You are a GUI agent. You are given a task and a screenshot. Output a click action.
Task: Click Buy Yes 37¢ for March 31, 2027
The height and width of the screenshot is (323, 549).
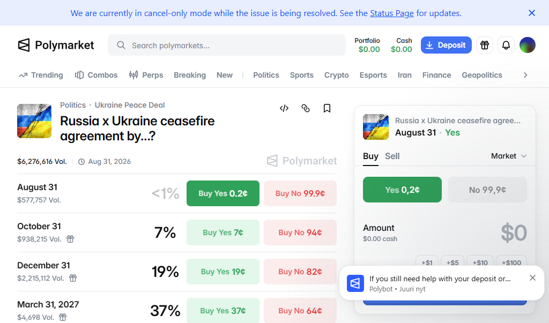pyautogui.click(x=223, y=310)
